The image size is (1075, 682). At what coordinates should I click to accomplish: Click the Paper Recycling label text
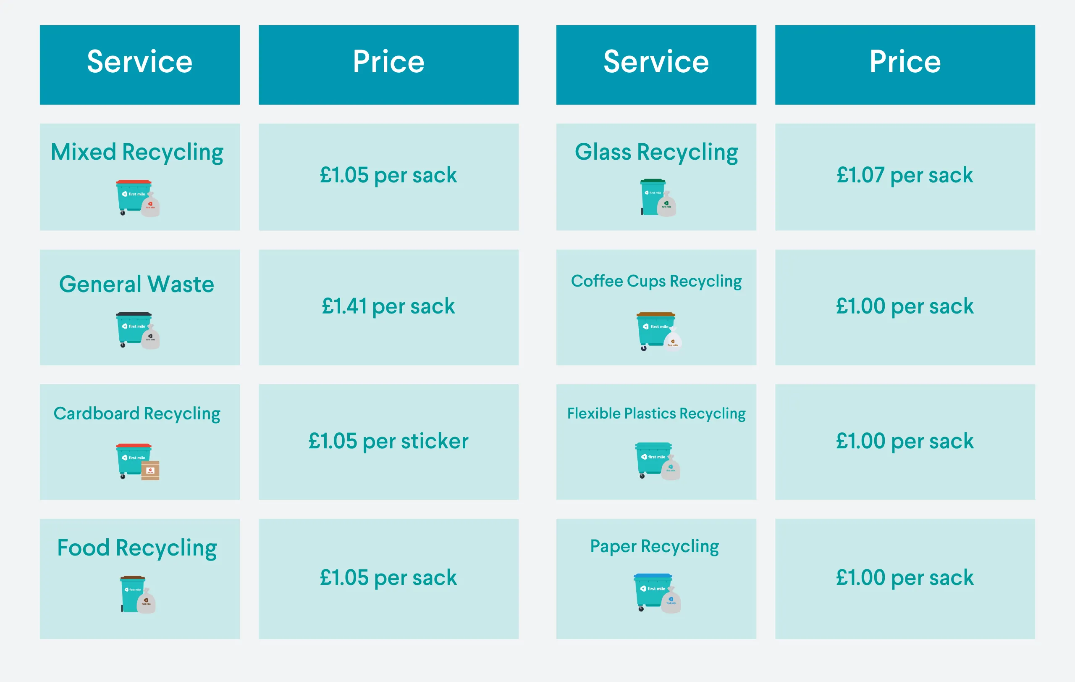655,546
